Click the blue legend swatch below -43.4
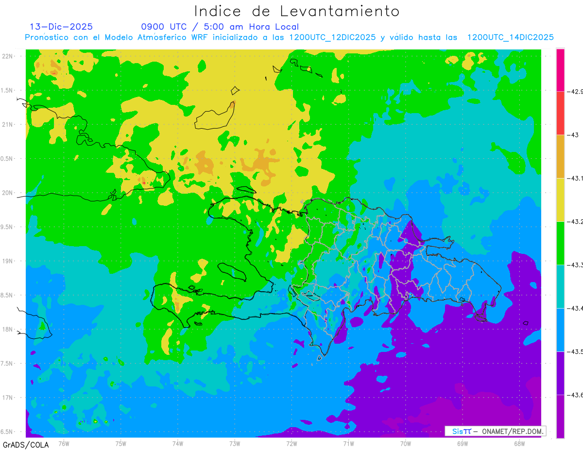 coord(560,330)
